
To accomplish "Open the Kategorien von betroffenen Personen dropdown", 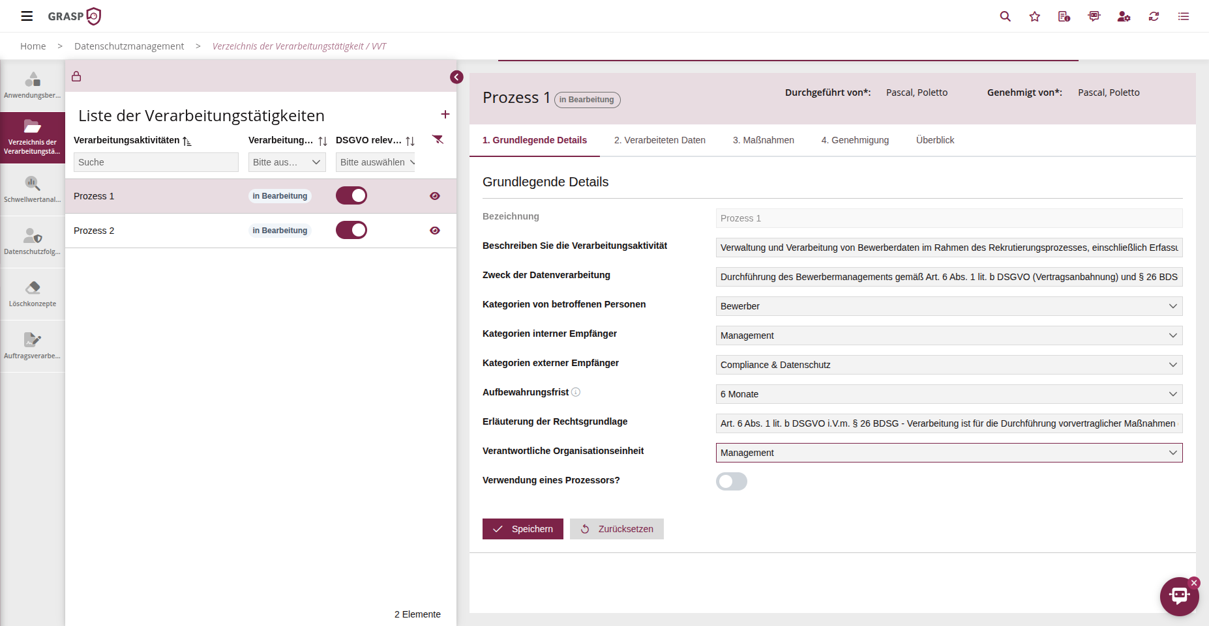I will click(x=948, y=306).
